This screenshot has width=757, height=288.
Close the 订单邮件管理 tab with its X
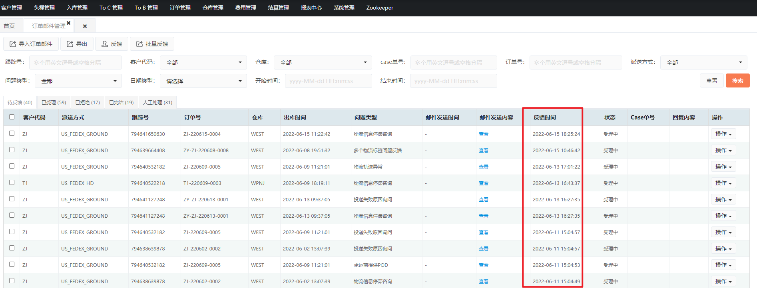tap(69, 23)
